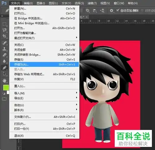Choose 关闭并转到 Bridge... entry
Viewport: 155px width, 150px height.
tap(44, 55)
